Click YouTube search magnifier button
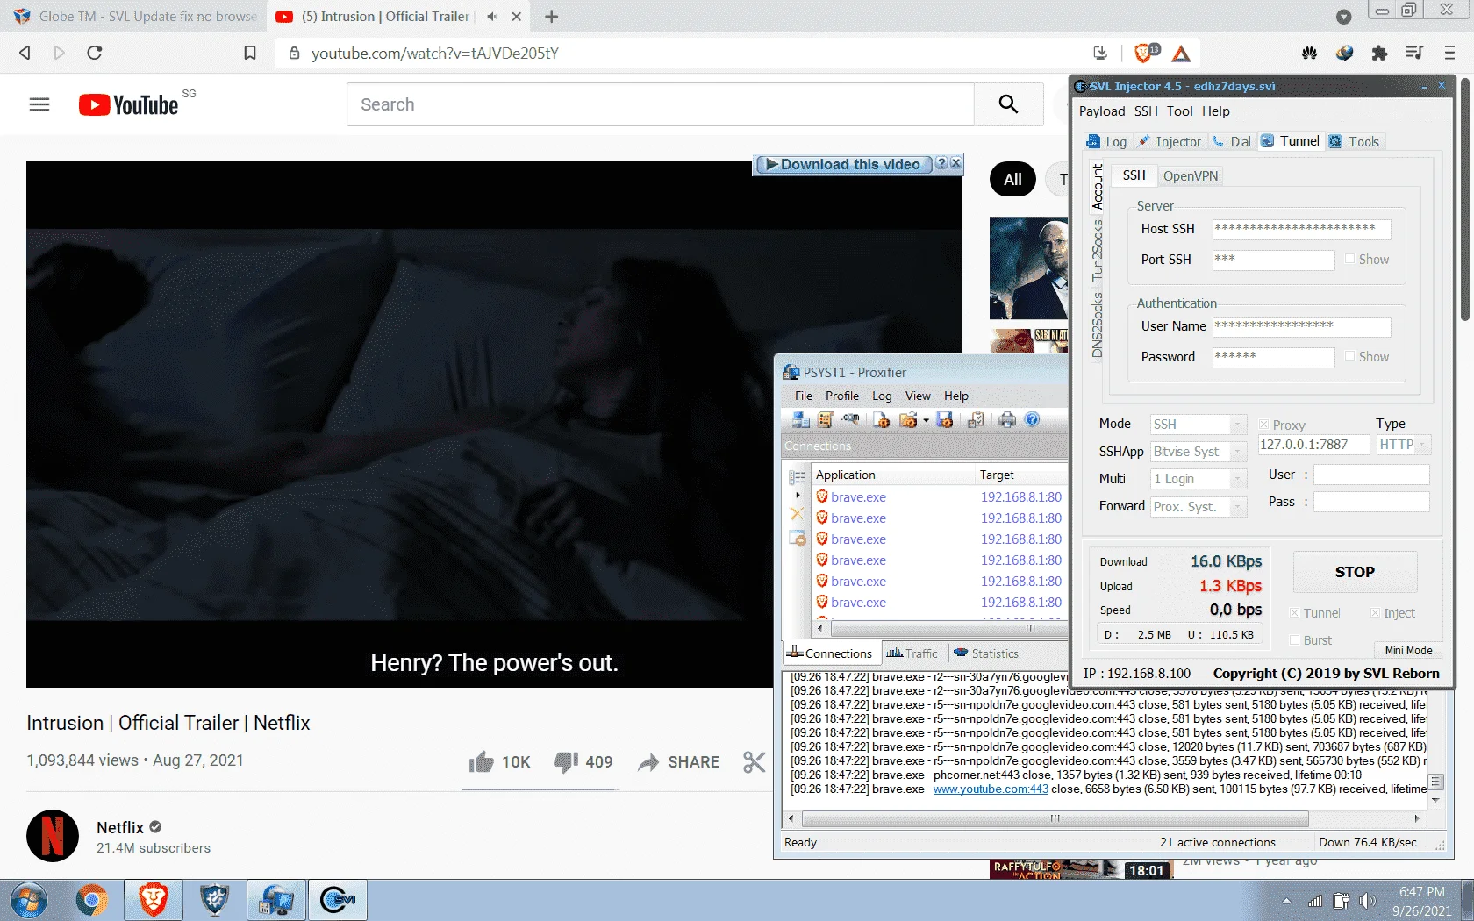The height and width of the screenshot is (921, 1474). pos(1009,104)
